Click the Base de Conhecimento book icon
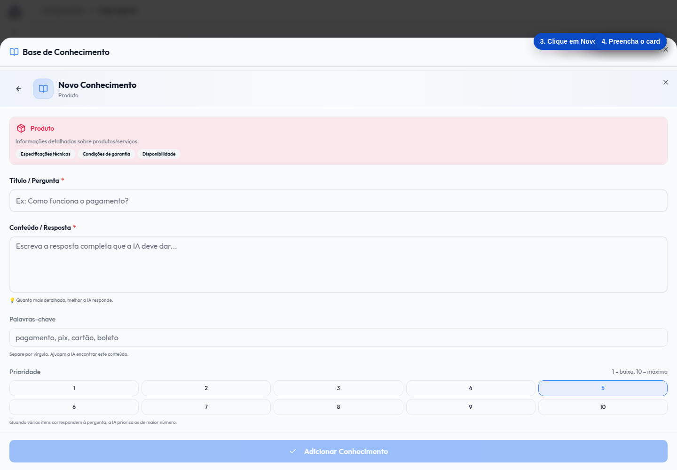This screenshot has height=470, width=677. click(x=14, y=52)
